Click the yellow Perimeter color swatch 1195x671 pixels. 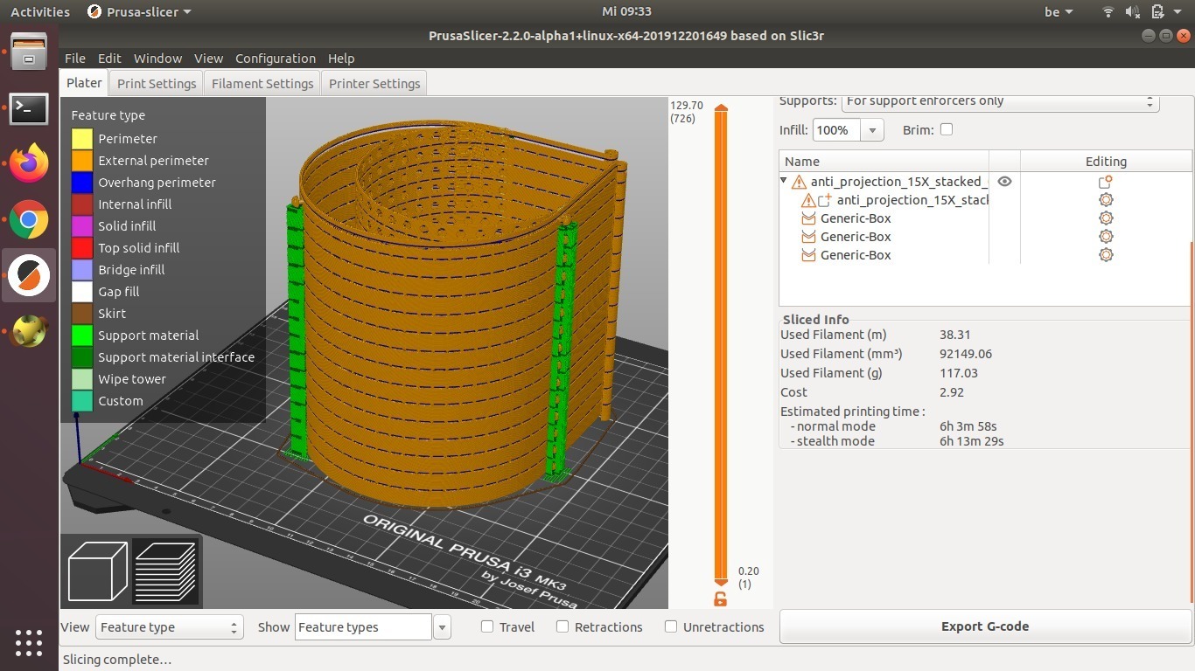[82, 139]
